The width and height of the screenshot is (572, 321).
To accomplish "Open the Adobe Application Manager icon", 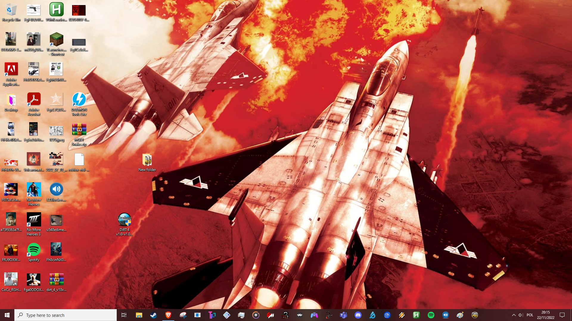I will point(11,74).
